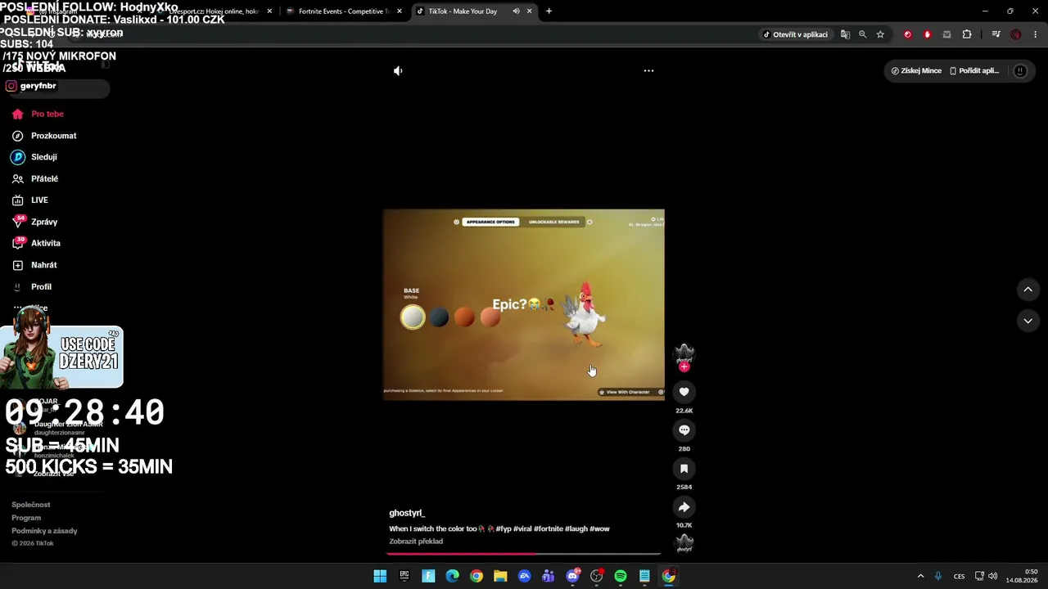Screen dimensions: 1048x589
Task: Click the #fortnite hashtag in the caption
Action: 549,529
